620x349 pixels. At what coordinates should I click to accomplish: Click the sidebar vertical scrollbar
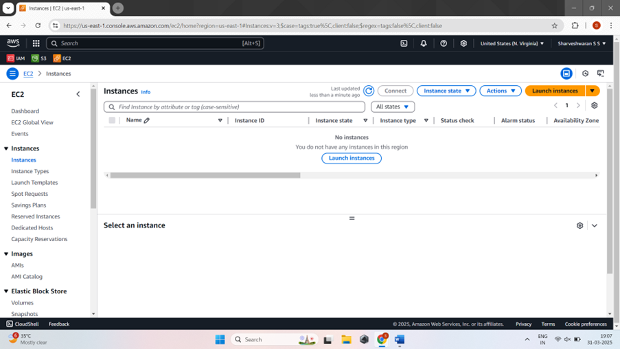coord(93,148)
